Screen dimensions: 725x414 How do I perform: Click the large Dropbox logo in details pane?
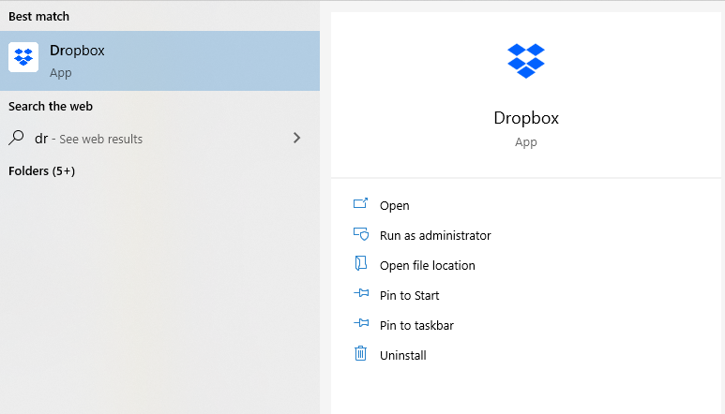[526, 60]
